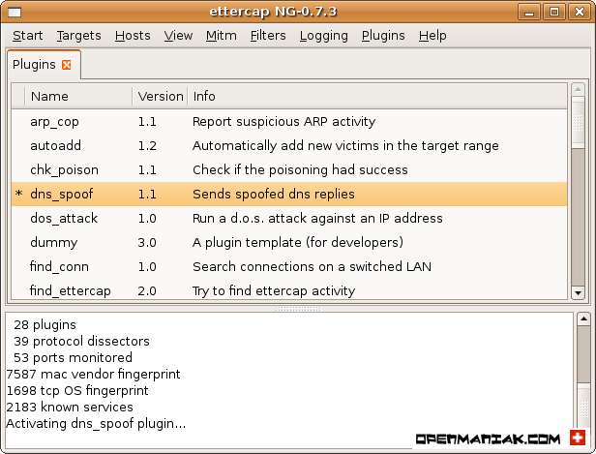This screenshot has width=596, height=454.
Task: Click '39 protocol dissectors' log line
Action: (x=81, y=341)
